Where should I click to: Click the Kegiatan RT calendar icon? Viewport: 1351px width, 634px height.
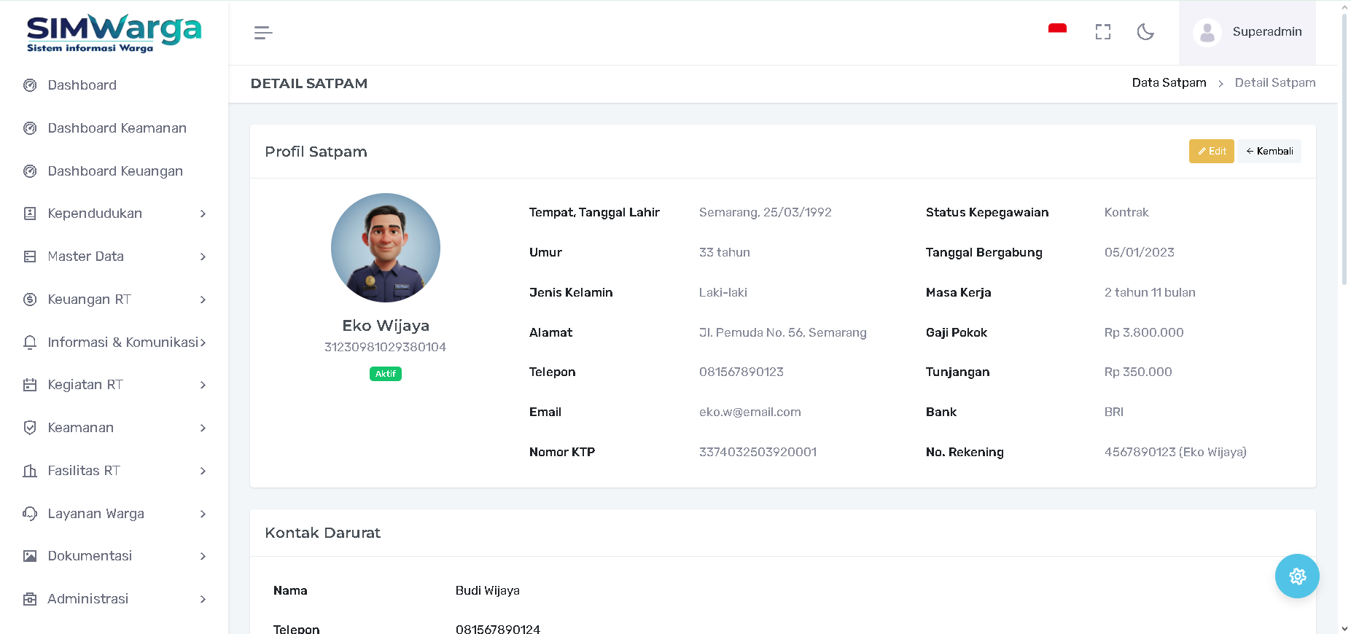30,385
